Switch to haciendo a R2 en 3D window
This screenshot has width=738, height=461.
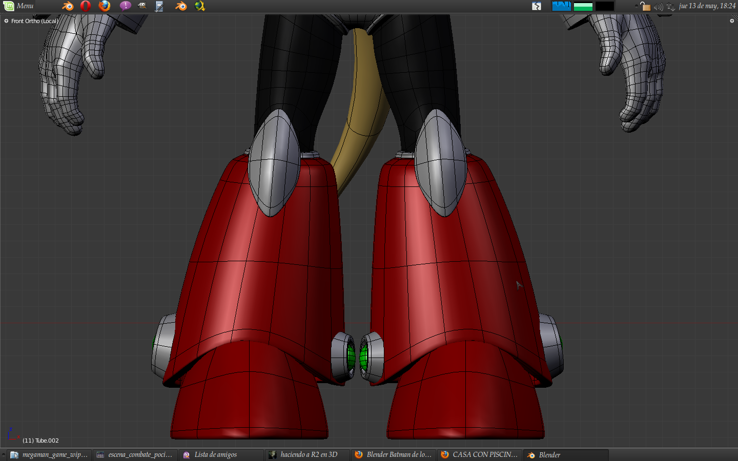coord(307,455)
